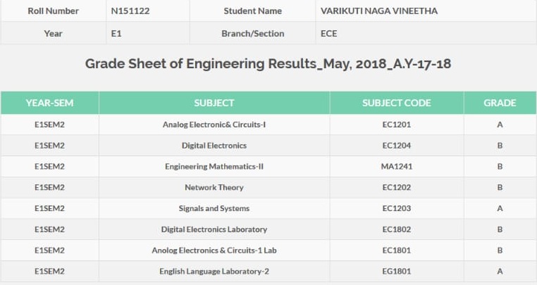This screenshot has height=285, width=537.
Task: Click the ECE branch value cell
Action: pyautogui.click(x=426, y=34)
